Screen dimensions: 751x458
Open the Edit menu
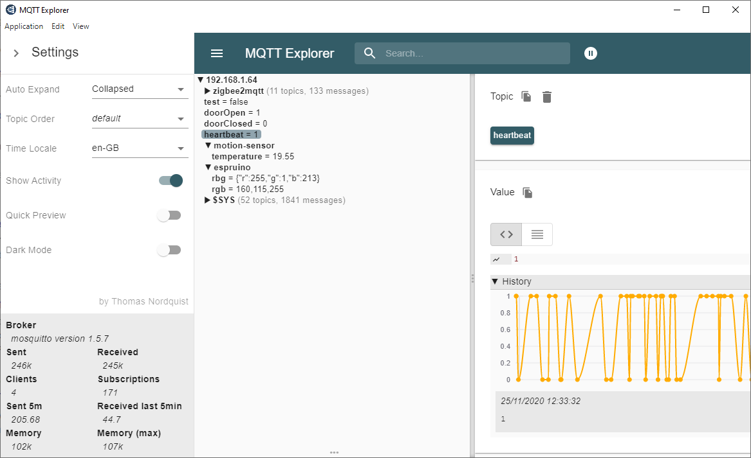(58, 26)
